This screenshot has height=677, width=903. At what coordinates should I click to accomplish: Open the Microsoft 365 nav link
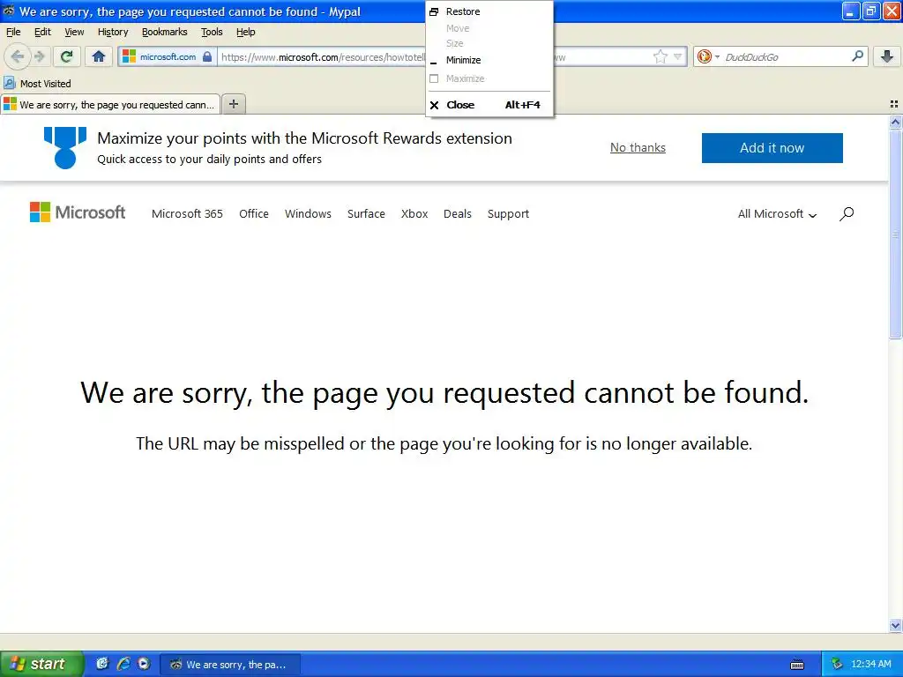[x=187, y=213]
